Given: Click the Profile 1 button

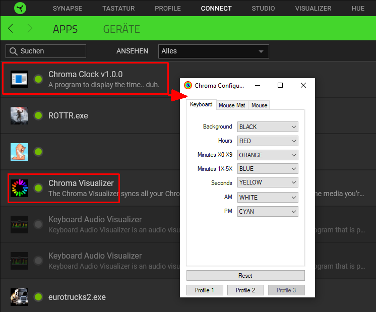Looking at the screenshot, I should tap(205, 290).
